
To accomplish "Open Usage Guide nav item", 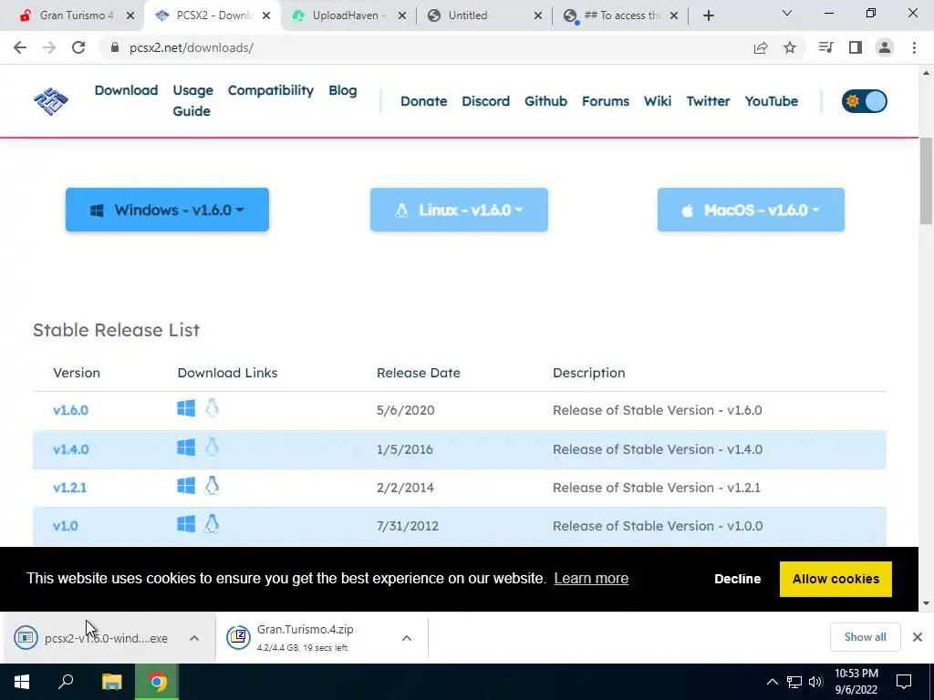I will pos(192,100).
